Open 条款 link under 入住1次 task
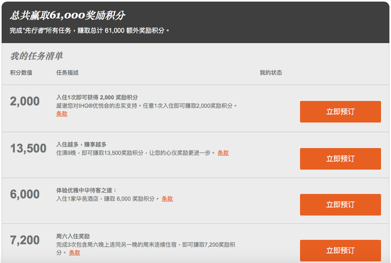This screenshot has width=391, height=263. click(62, 114)
